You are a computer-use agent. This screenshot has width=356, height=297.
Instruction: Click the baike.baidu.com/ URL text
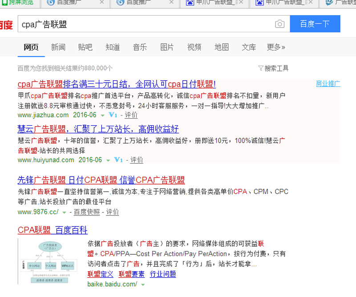point(112,284)
